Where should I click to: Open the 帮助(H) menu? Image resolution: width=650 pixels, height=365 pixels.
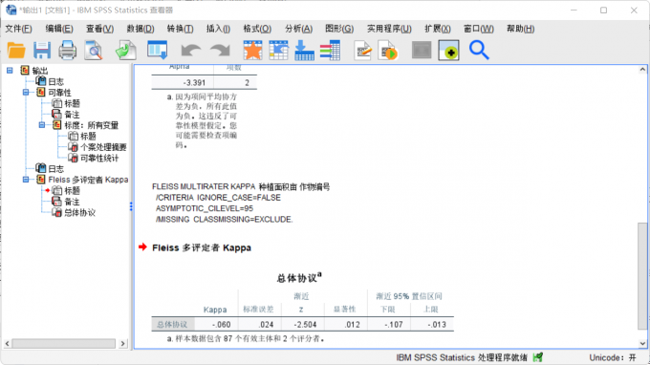(x=521, y=29)
